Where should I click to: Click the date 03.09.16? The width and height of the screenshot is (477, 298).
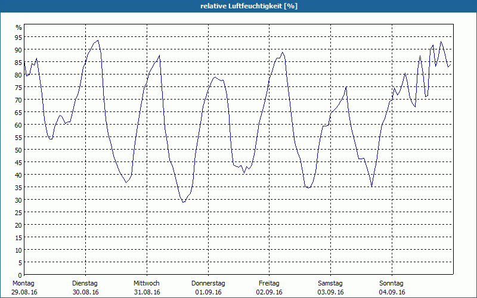point(331,292)
